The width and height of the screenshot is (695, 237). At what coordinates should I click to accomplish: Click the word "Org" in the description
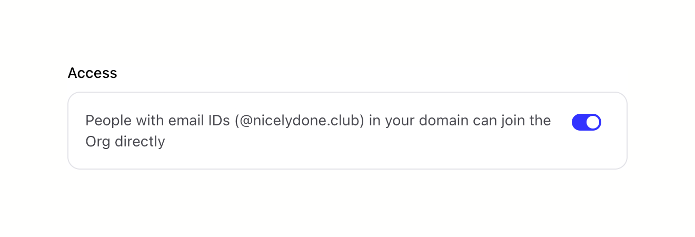[97, 142]
